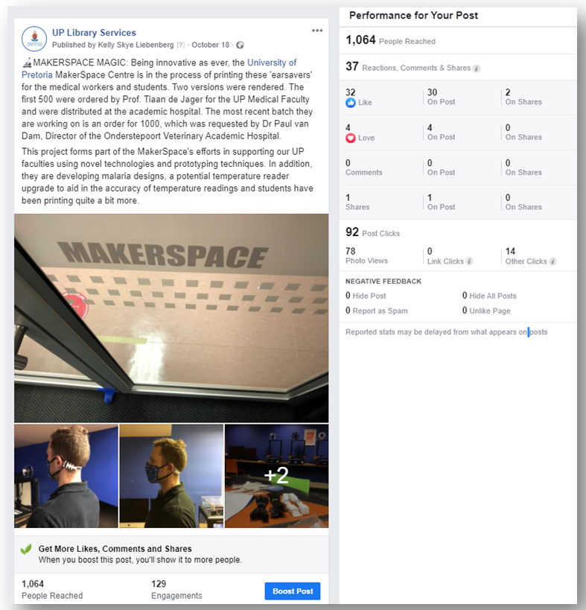The image size is (586, 610).
Task: Click the red Love reaction icon
Action: click(x=351, y=138)
